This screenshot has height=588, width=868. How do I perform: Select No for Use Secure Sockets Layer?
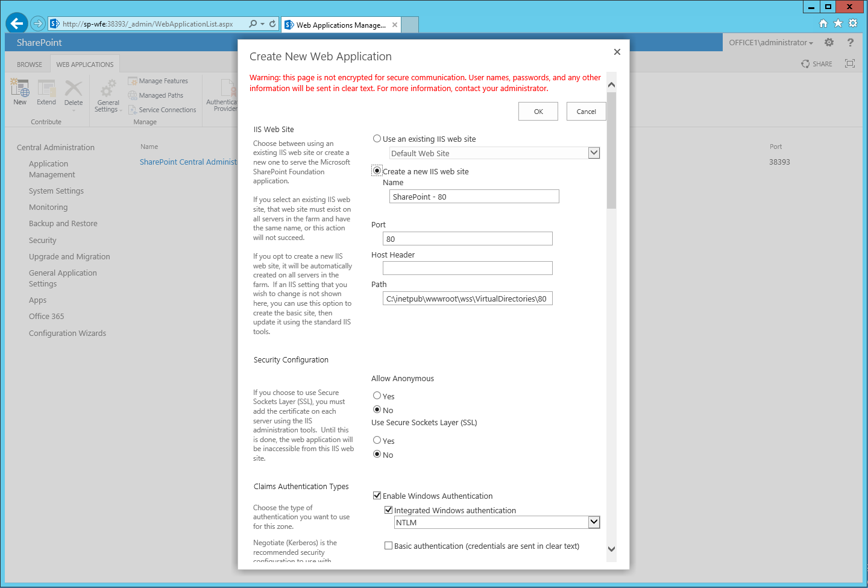(x=377, y=454)
